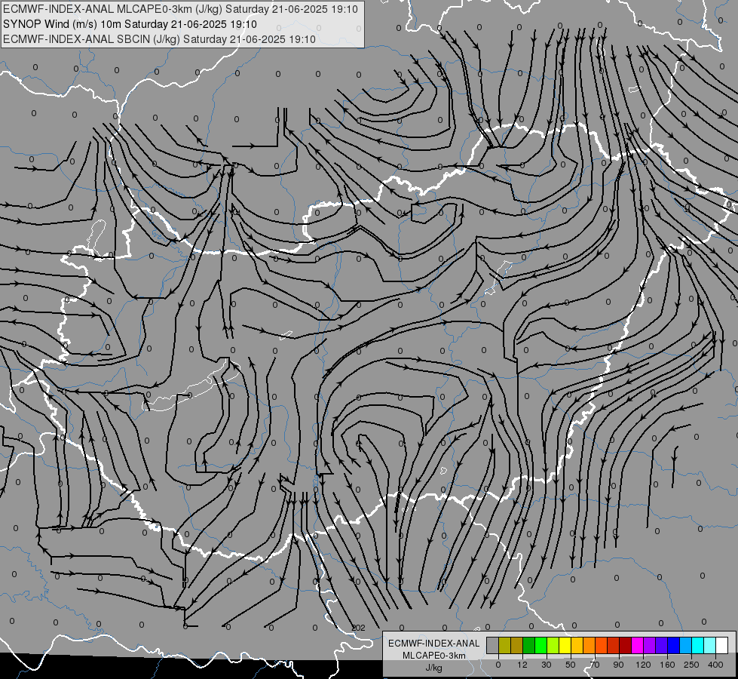The image size is (738, 679).
Task: Click the pure blue legend swatch
Action: [x=673, y=646]
